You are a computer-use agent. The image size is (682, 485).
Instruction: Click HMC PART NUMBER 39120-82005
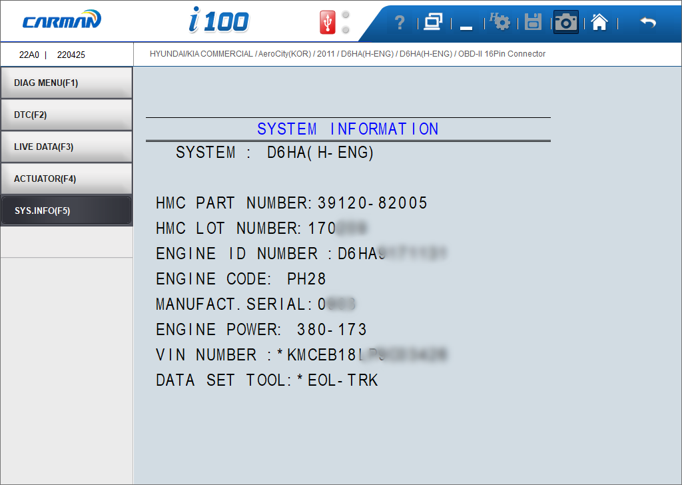(292, 203)
